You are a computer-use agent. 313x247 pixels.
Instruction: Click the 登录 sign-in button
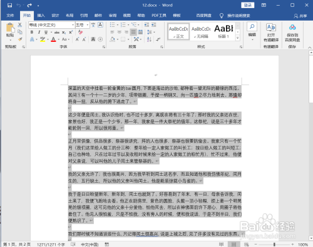(x=248, y=5)
